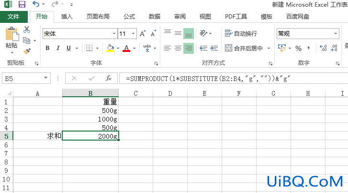The width and height of the screenshot is (348, 193).
Task: Open the 文件 (File) tab
Action: [13, 17]
